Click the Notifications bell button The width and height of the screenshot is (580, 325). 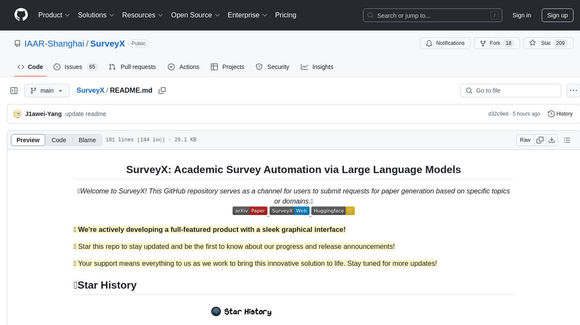click(x=445, y=43)
